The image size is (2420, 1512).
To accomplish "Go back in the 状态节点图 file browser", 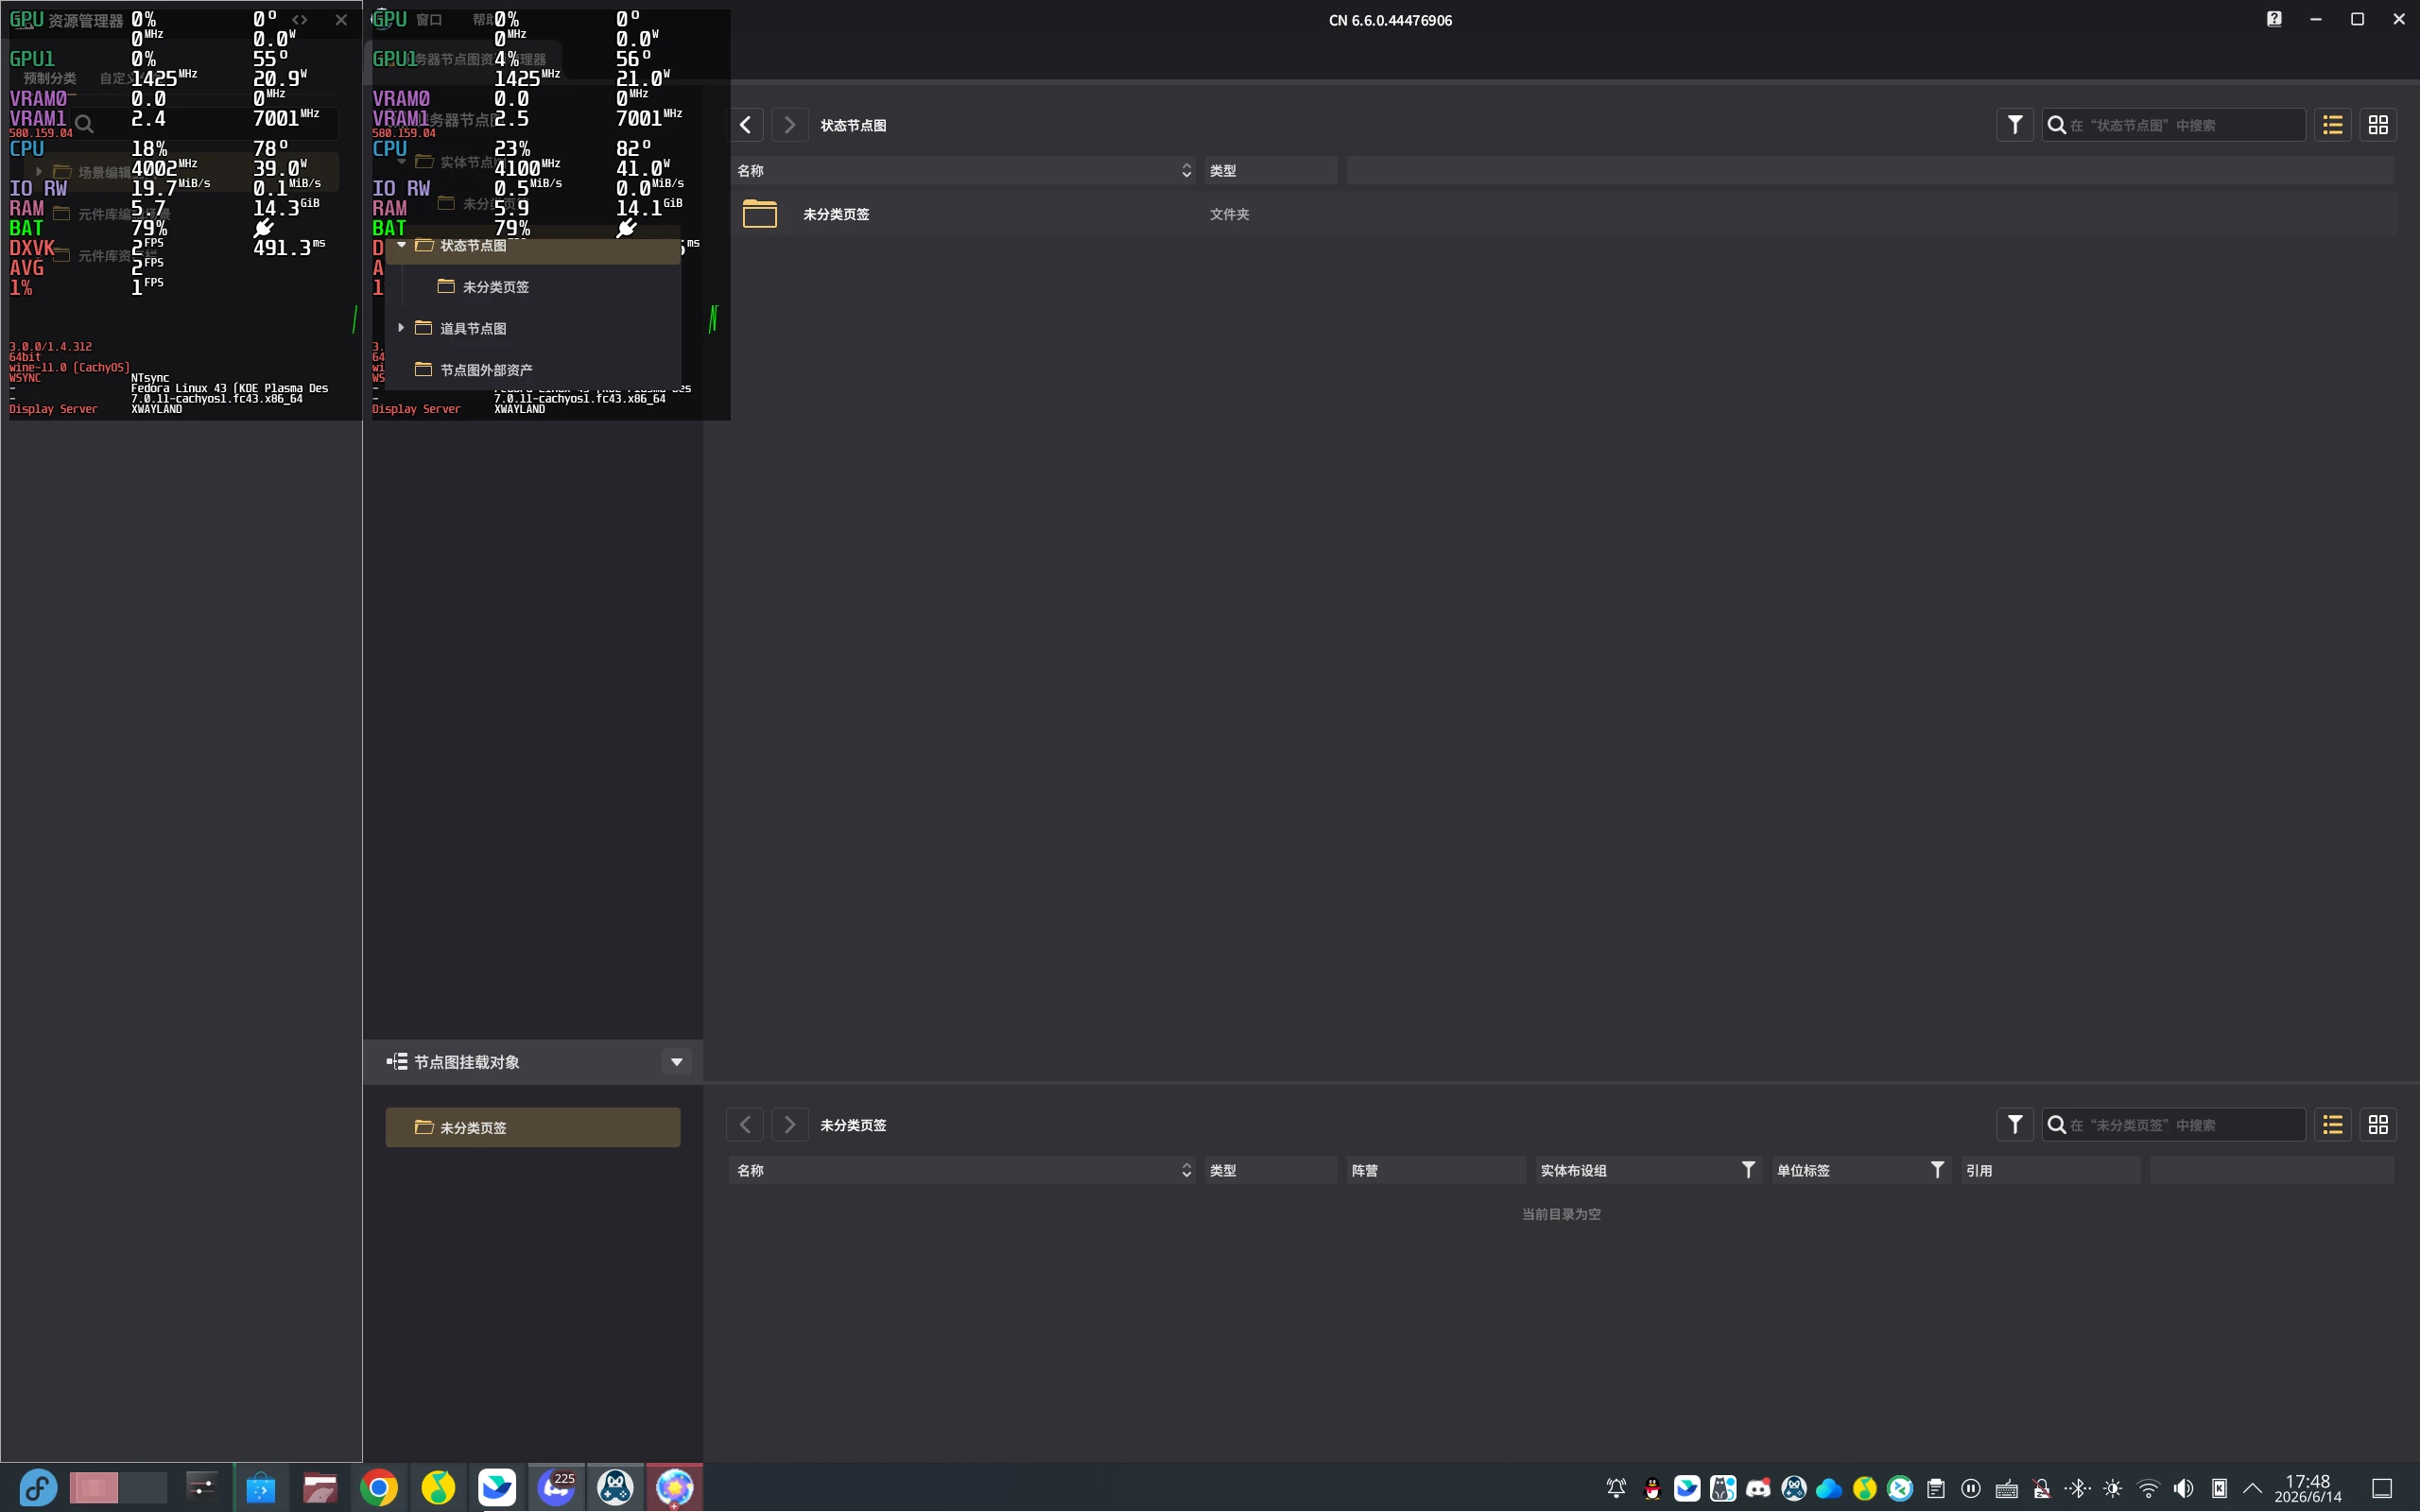I will pos(745,125).
